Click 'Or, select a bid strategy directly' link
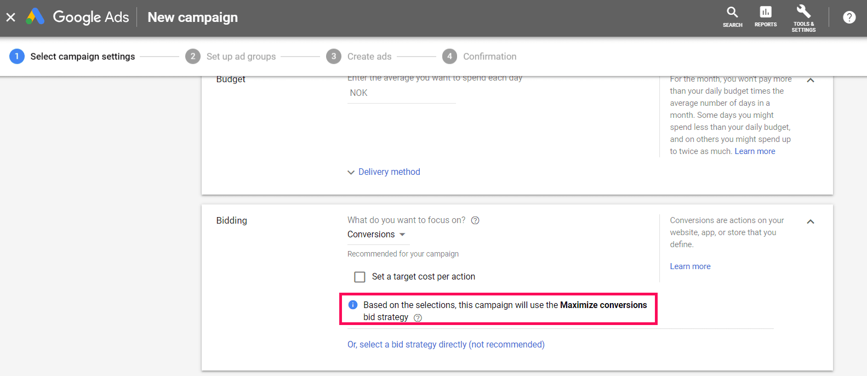The height and width of the screenshot is (376, 867). pyautogui.click(x=446, y=344)
